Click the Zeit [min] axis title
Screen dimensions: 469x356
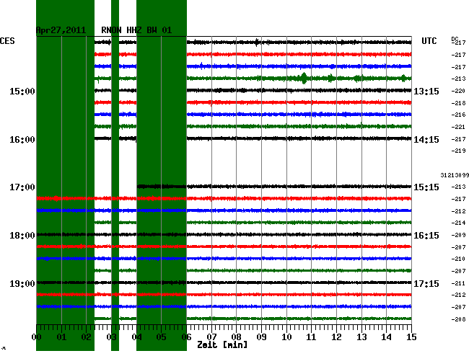coord(222,345)
